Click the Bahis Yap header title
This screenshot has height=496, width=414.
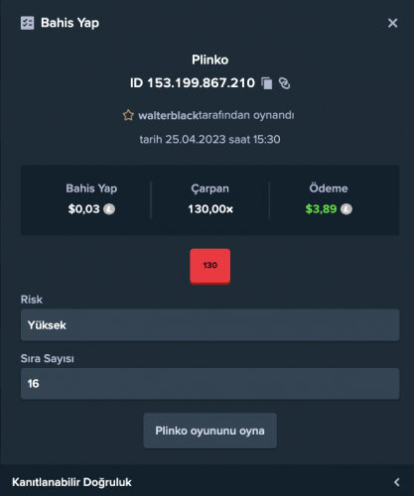pyautogui.click(x=69, y=23)
